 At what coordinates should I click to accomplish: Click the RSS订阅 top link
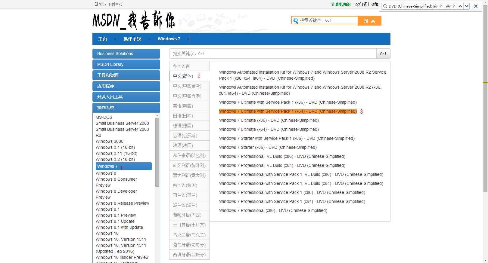tap(361, 4)
